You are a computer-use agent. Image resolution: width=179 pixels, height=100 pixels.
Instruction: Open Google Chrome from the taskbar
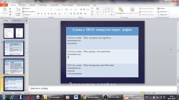[91, 97]
